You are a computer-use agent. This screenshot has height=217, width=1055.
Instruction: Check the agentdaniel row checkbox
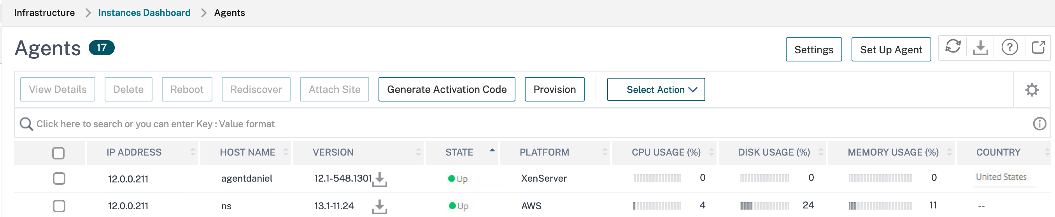[x=59, y=178]
